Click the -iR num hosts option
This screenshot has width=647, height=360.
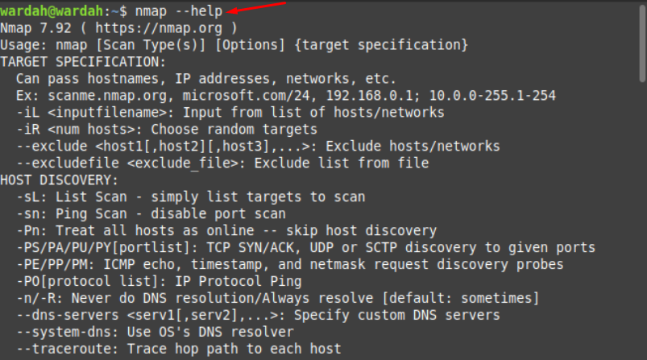tap(167, 130)
